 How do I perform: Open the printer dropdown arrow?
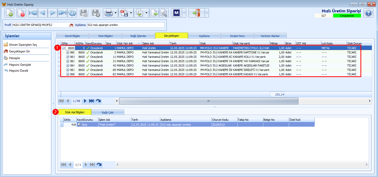116,13
